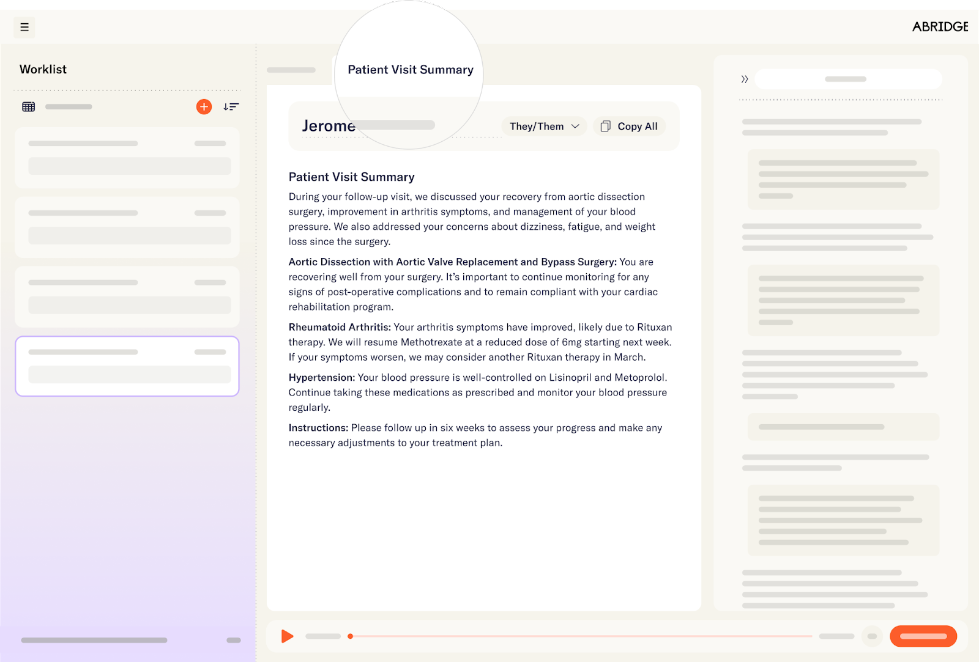Click the Copy All clipboard icon
The image size is (979, 662).
tap(606, 126)
